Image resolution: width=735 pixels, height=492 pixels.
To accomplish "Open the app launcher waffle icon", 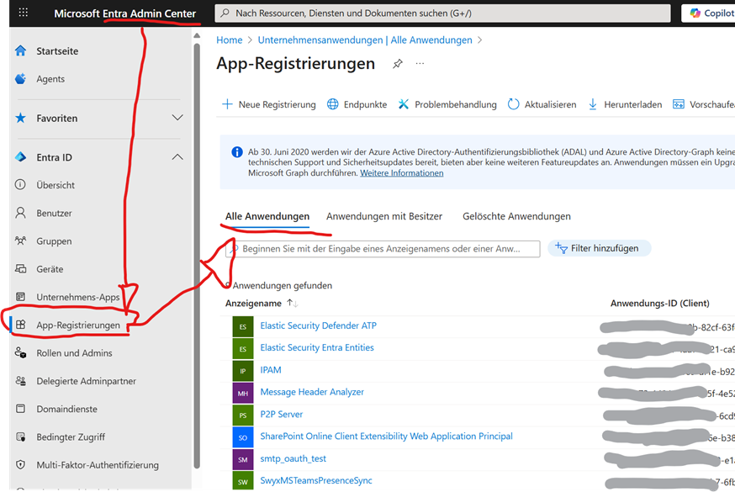I will pyautogui.click(x=23, y=13).
